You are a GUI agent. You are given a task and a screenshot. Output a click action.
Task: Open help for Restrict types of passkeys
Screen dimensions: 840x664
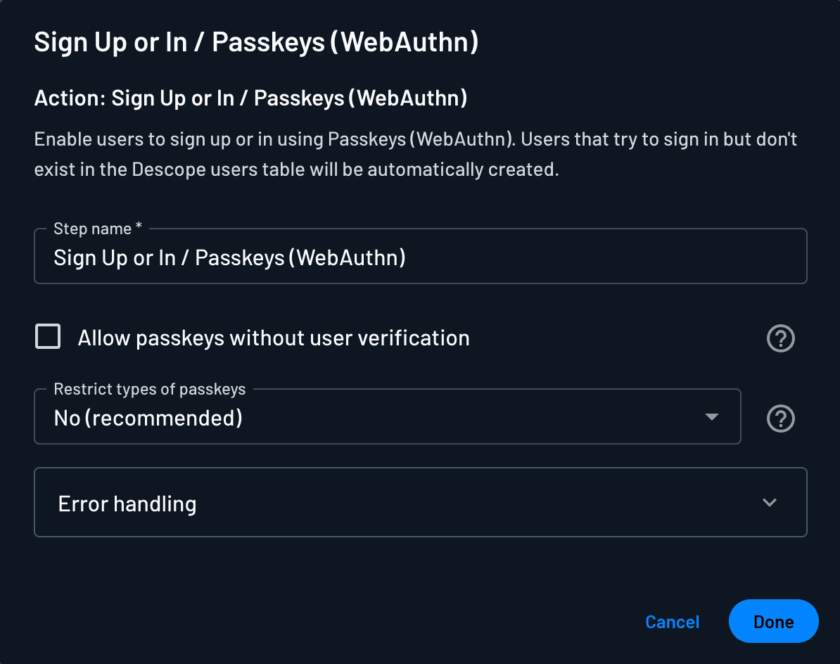click(x=780, y=418)
